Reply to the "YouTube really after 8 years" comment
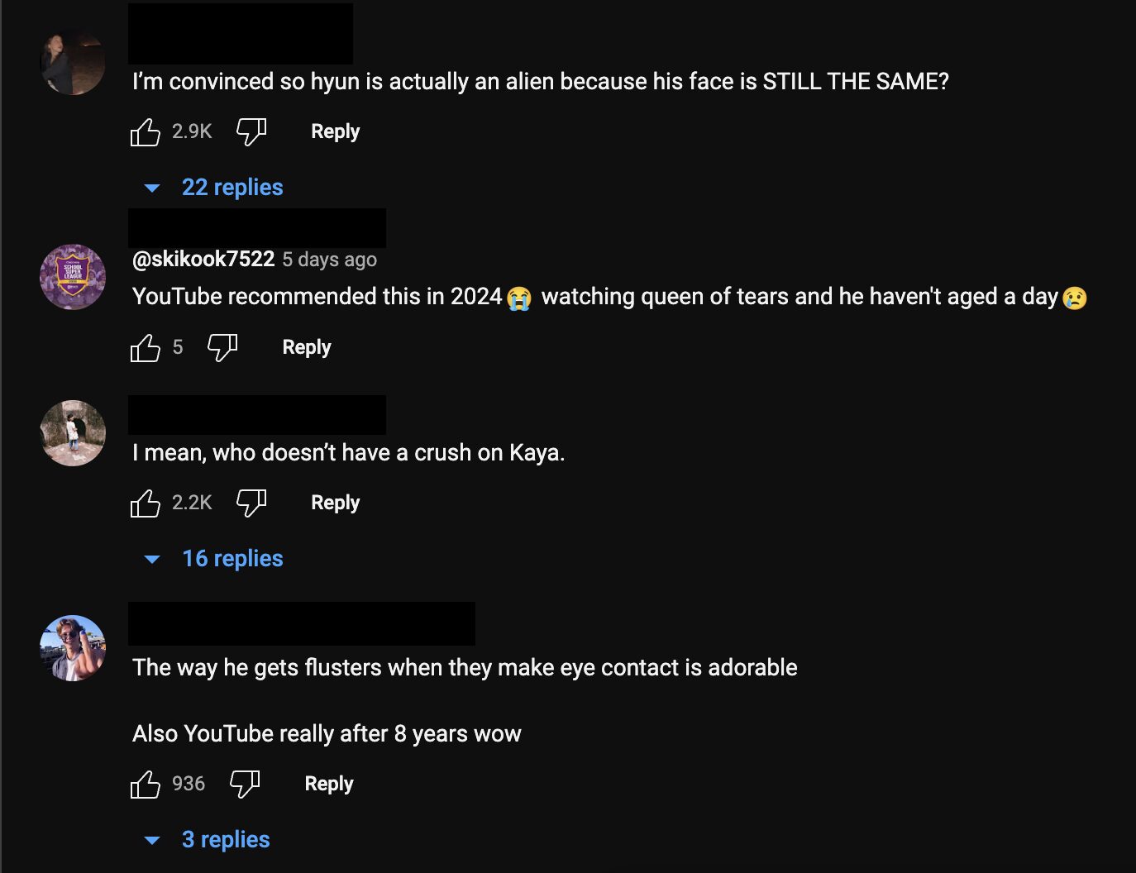1136x873 pixels. [328, 785]
